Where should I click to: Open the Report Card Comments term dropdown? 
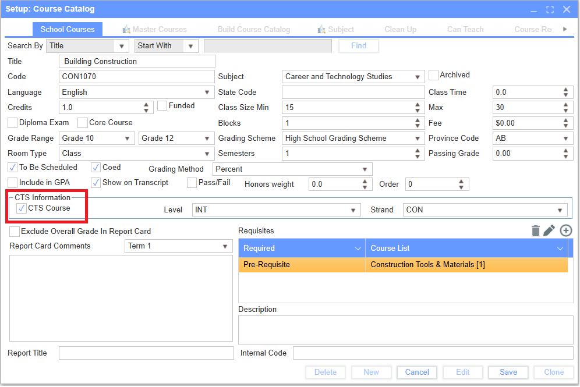tap(225, 247)
